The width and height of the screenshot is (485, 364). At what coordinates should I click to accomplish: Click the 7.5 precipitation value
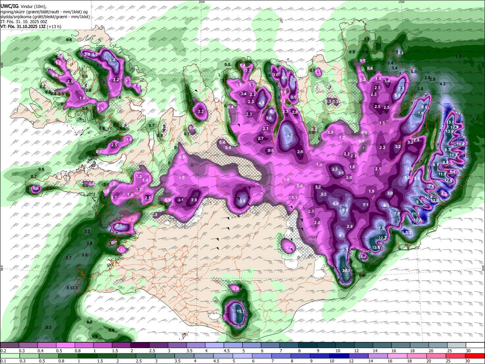pos(382,228)
